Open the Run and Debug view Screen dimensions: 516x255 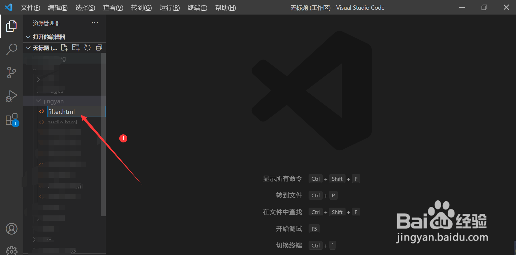click(11, 96)
